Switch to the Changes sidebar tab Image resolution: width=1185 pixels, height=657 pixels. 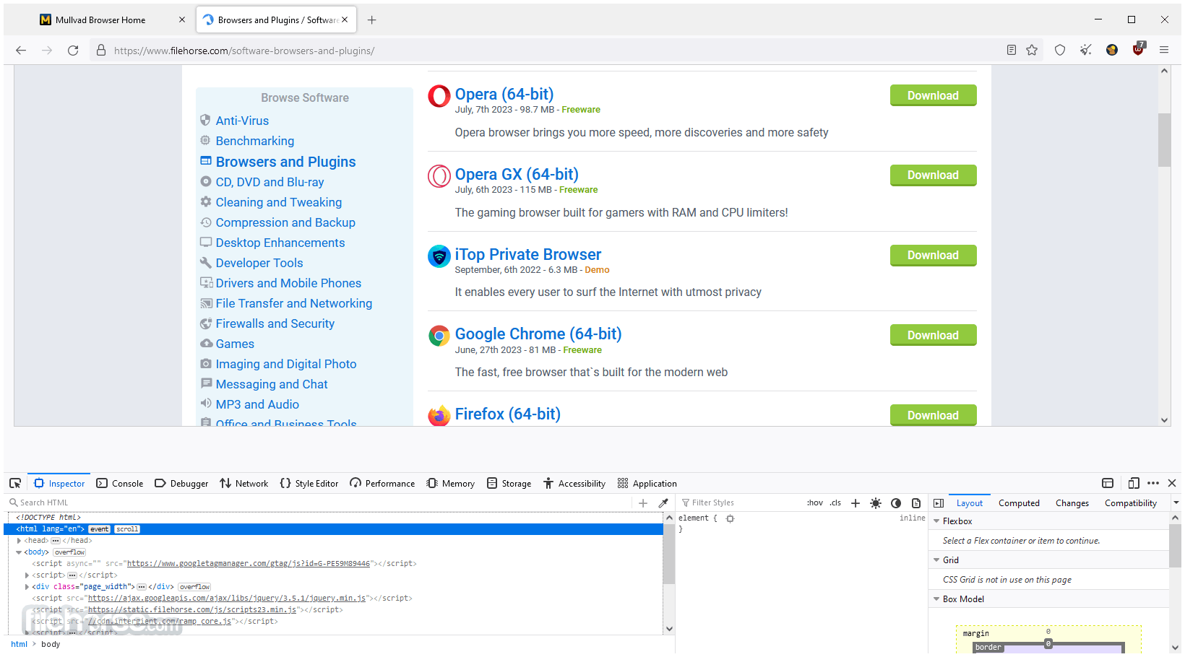tap(1072, 503)
